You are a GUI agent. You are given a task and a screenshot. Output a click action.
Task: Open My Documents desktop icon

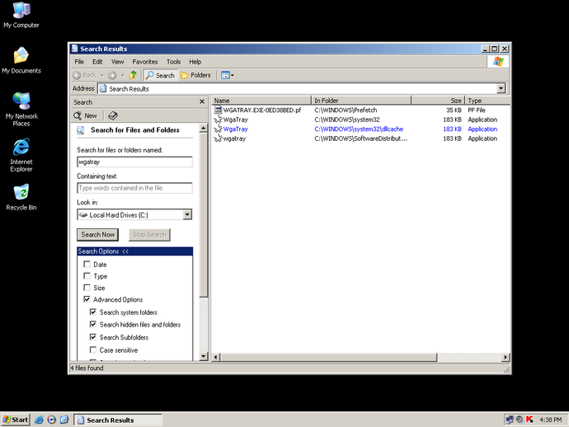[x=21, y=60]
